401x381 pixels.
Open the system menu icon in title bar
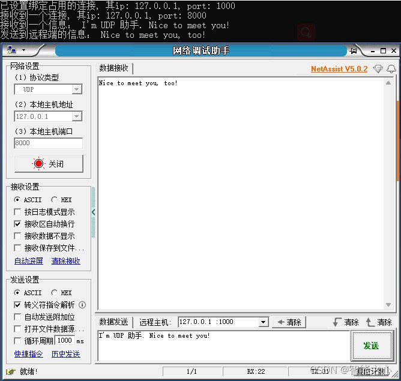pos(11,50)
